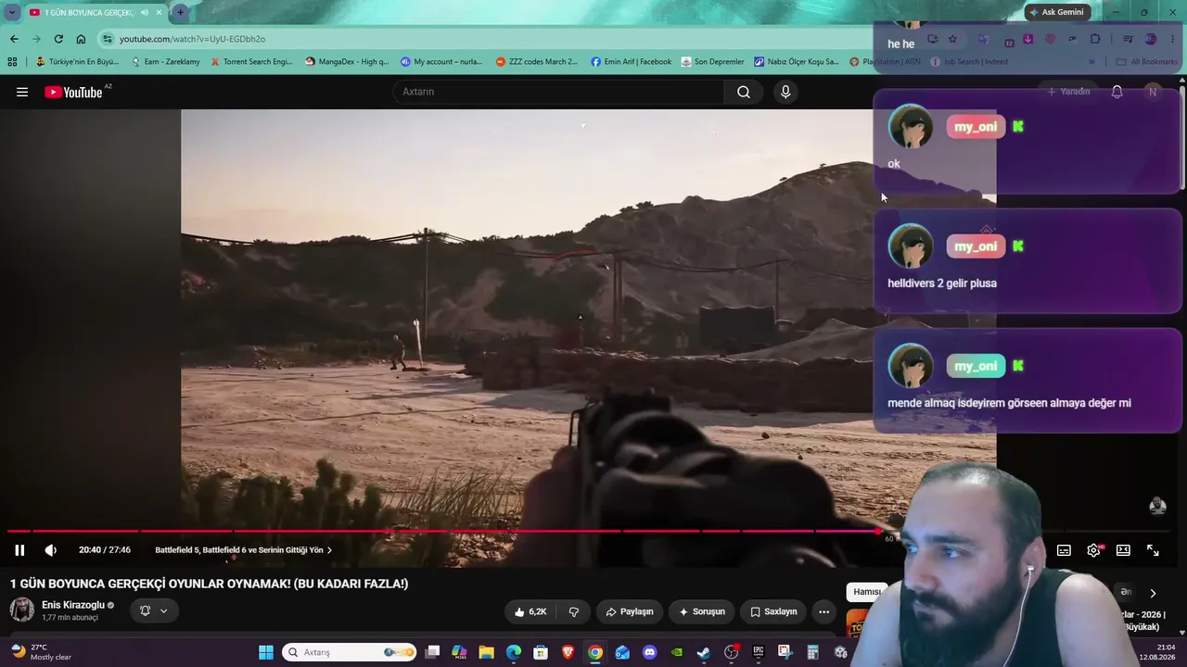Open video player settings gear
Screen dimensions: 1187x667
(x=1093, y=550)
